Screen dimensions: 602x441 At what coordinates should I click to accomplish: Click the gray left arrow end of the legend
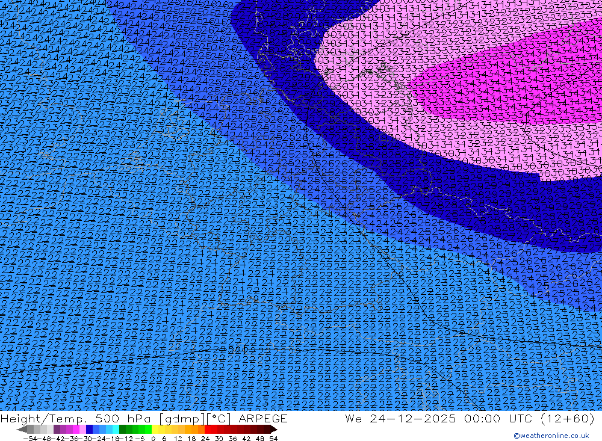22,430
